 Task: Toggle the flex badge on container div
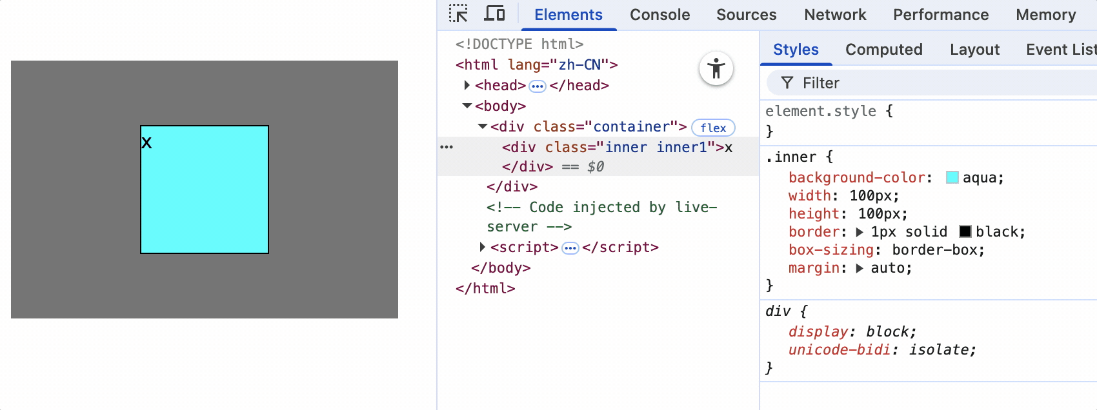713,128
